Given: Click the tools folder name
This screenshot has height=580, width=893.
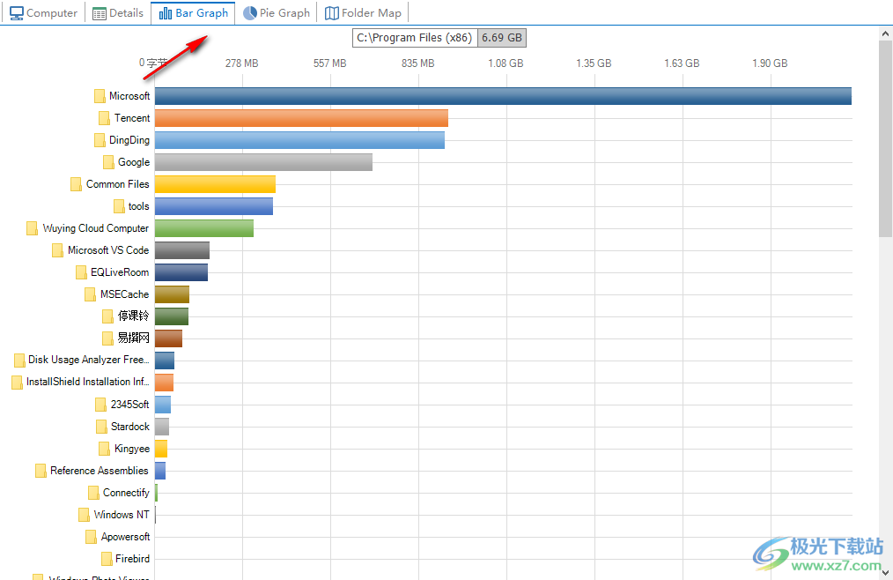Looking at the screenshot, I should point(138,206).
